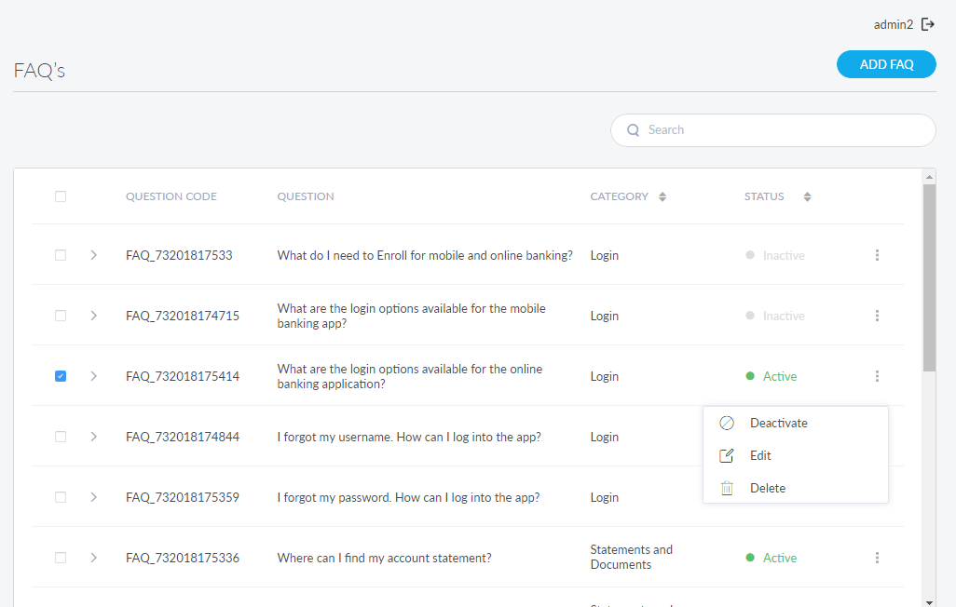Choose Delete in the context menu

click(x=767, y=488)
